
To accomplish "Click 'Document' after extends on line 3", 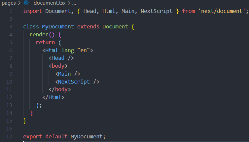I will point(115,26).
